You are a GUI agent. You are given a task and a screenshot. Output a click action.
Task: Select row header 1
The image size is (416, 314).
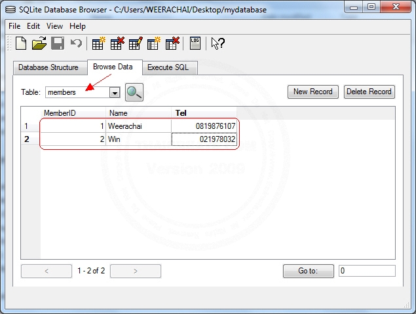[31, 126]
